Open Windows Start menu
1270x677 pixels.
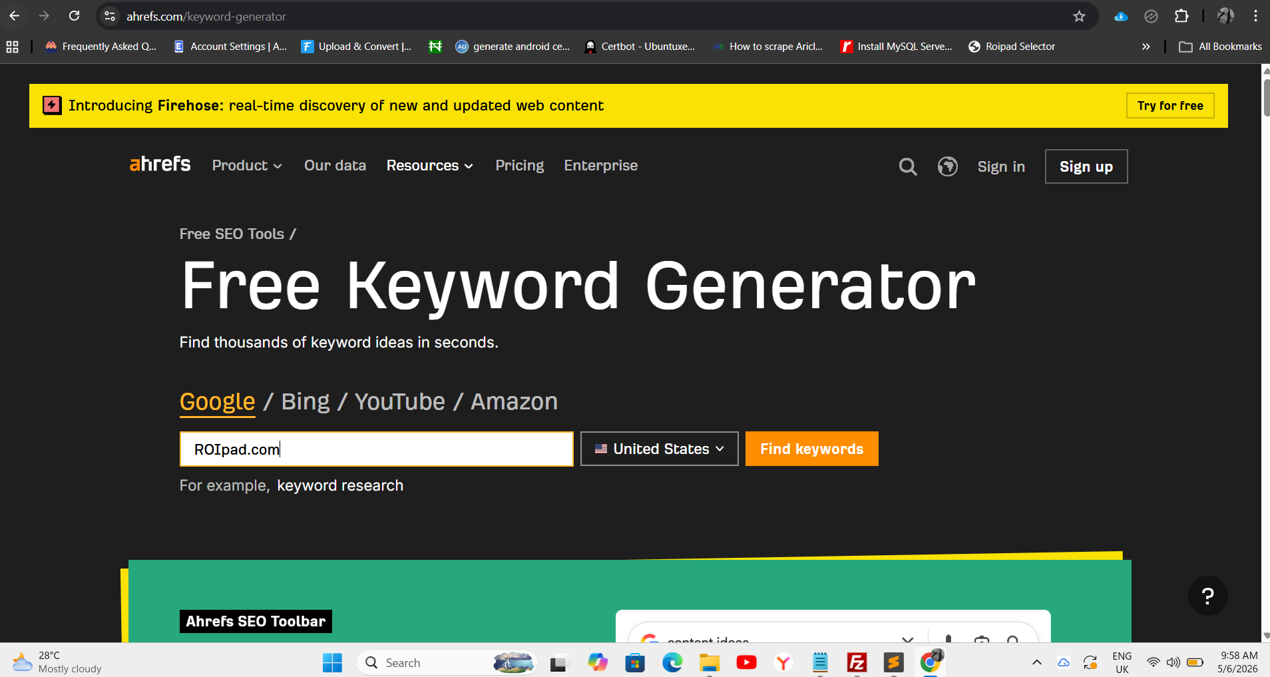332,662
